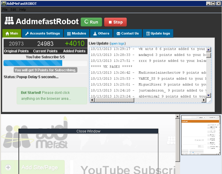Click Close Window bar in browser popup
This screenshot has width=222, height=174.
pos(88,131)
